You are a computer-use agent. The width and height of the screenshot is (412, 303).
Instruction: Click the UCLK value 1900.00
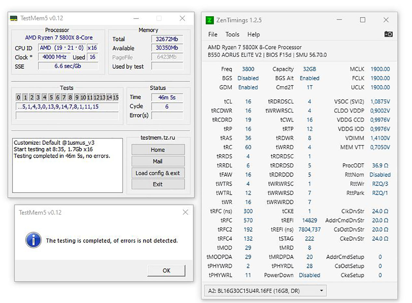[380, 87]
